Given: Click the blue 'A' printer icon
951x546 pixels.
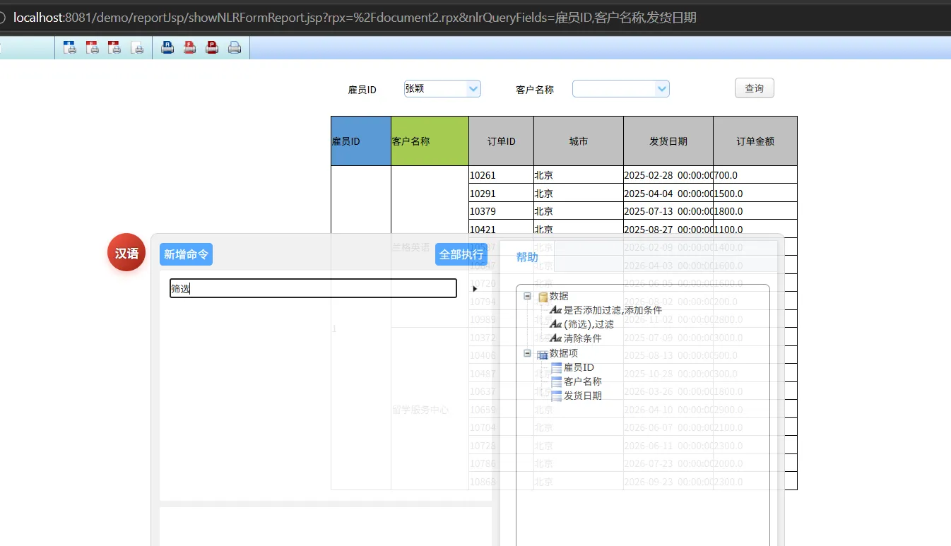Looking at the screenshot, I should pos(167,47).
